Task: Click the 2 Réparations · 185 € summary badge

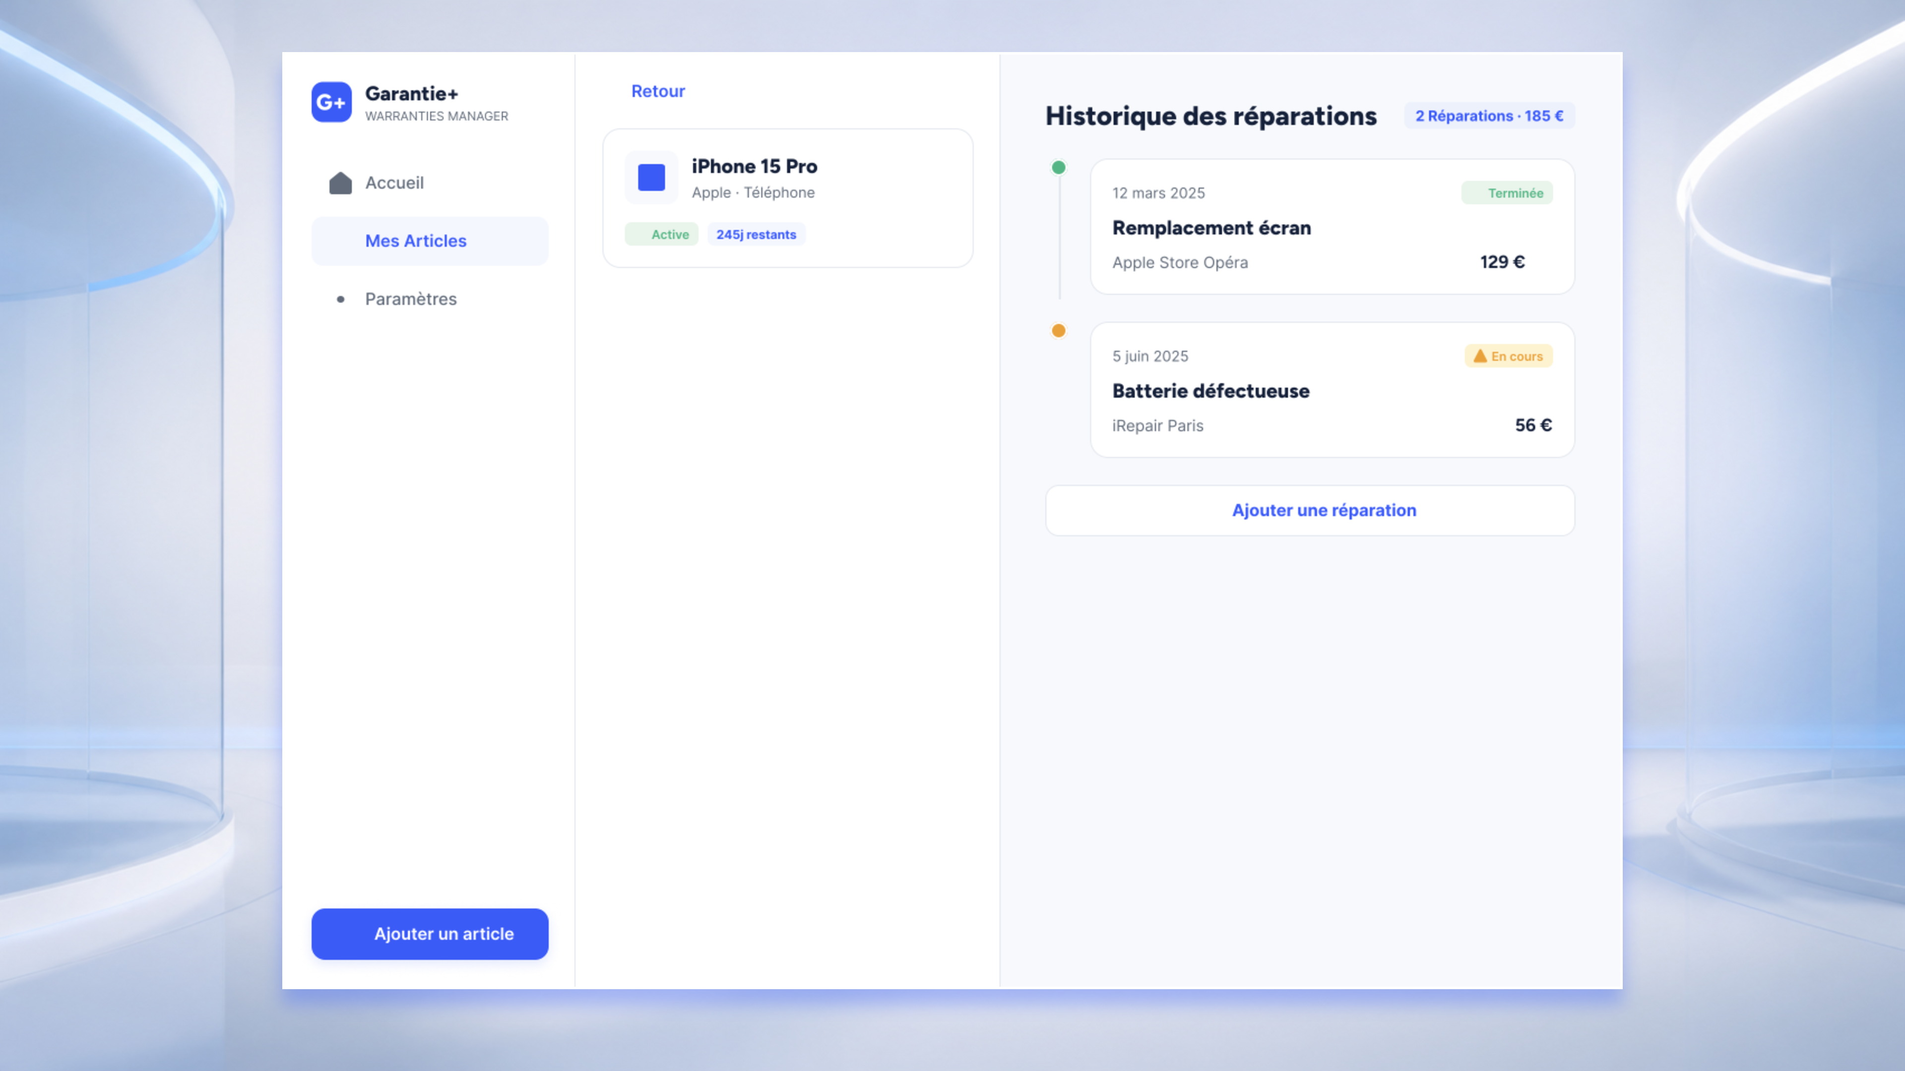Action: click(1489, 116)
